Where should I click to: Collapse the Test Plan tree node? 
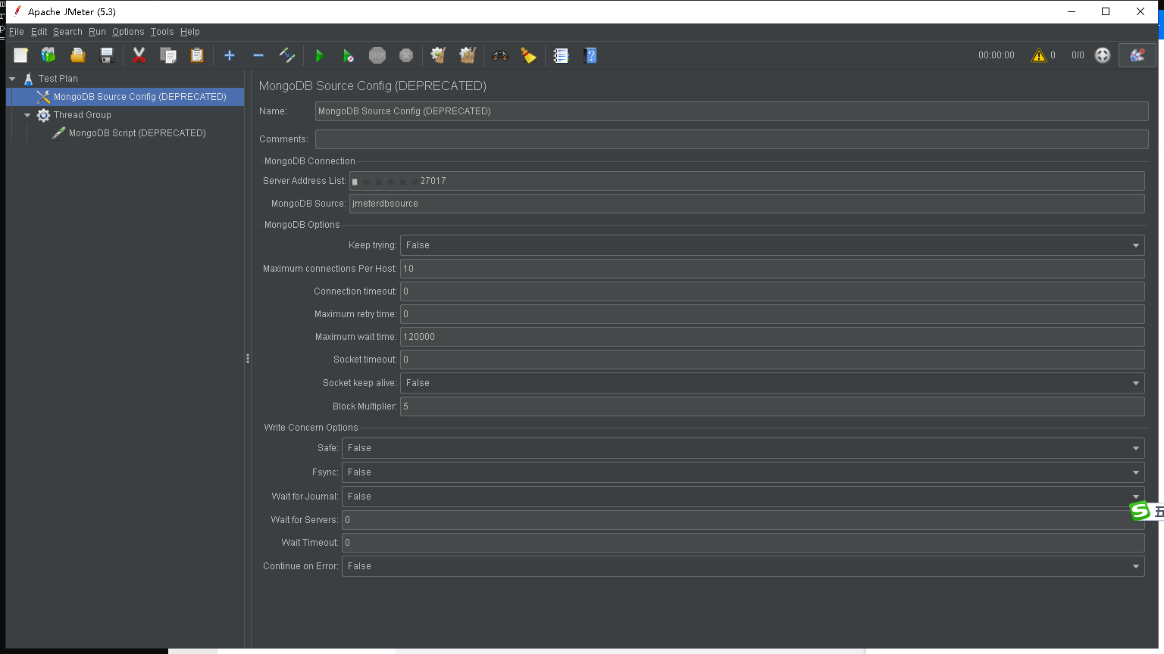tap(12, 79)
